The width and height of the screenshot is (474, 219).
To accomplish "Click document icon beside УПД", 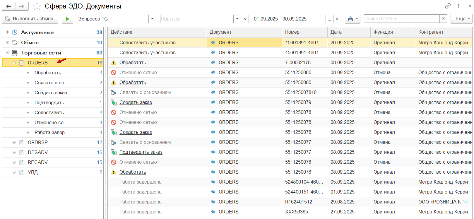I will 21,172.
